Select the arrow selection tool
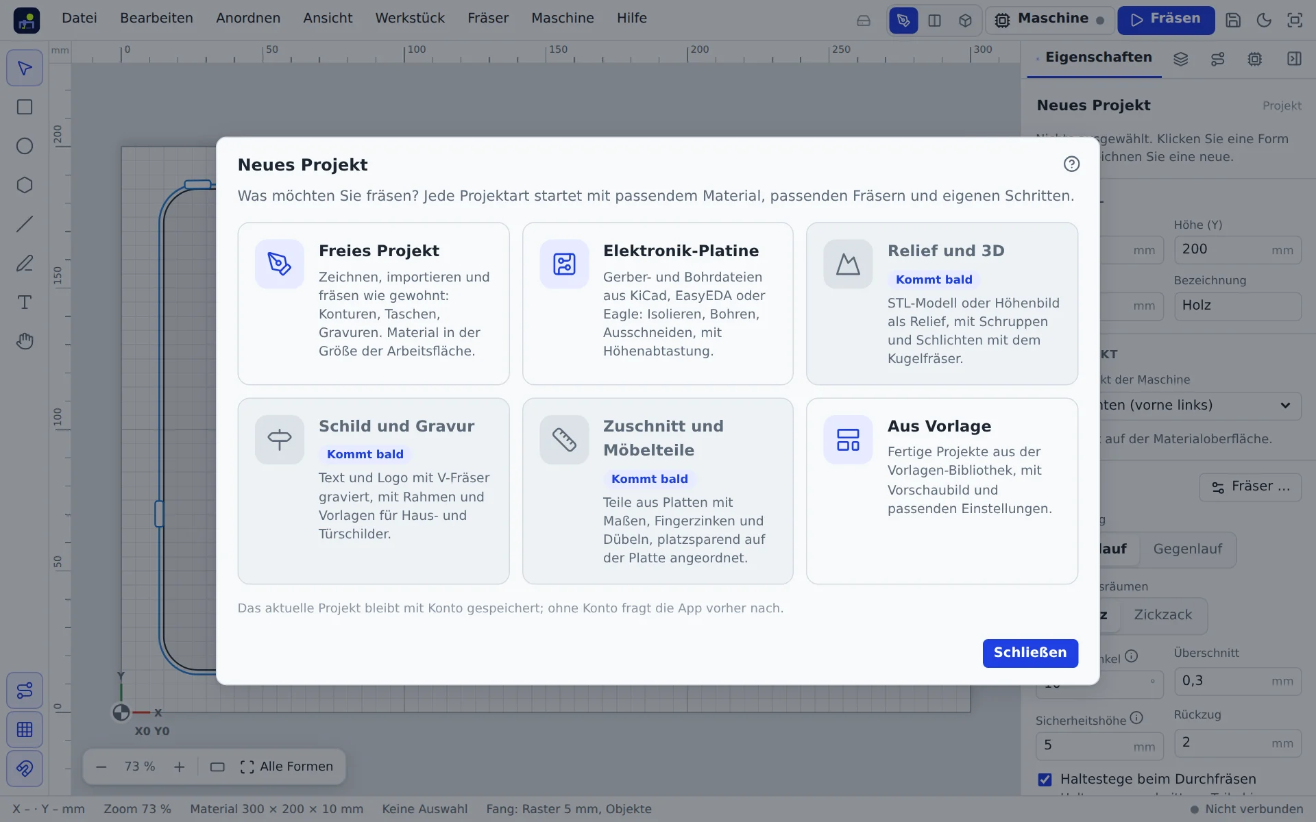 25,68
